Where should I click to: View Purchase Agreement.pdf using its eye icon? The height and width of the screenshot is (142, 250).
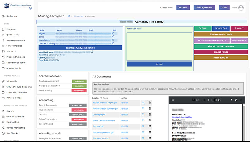point(143,132)
